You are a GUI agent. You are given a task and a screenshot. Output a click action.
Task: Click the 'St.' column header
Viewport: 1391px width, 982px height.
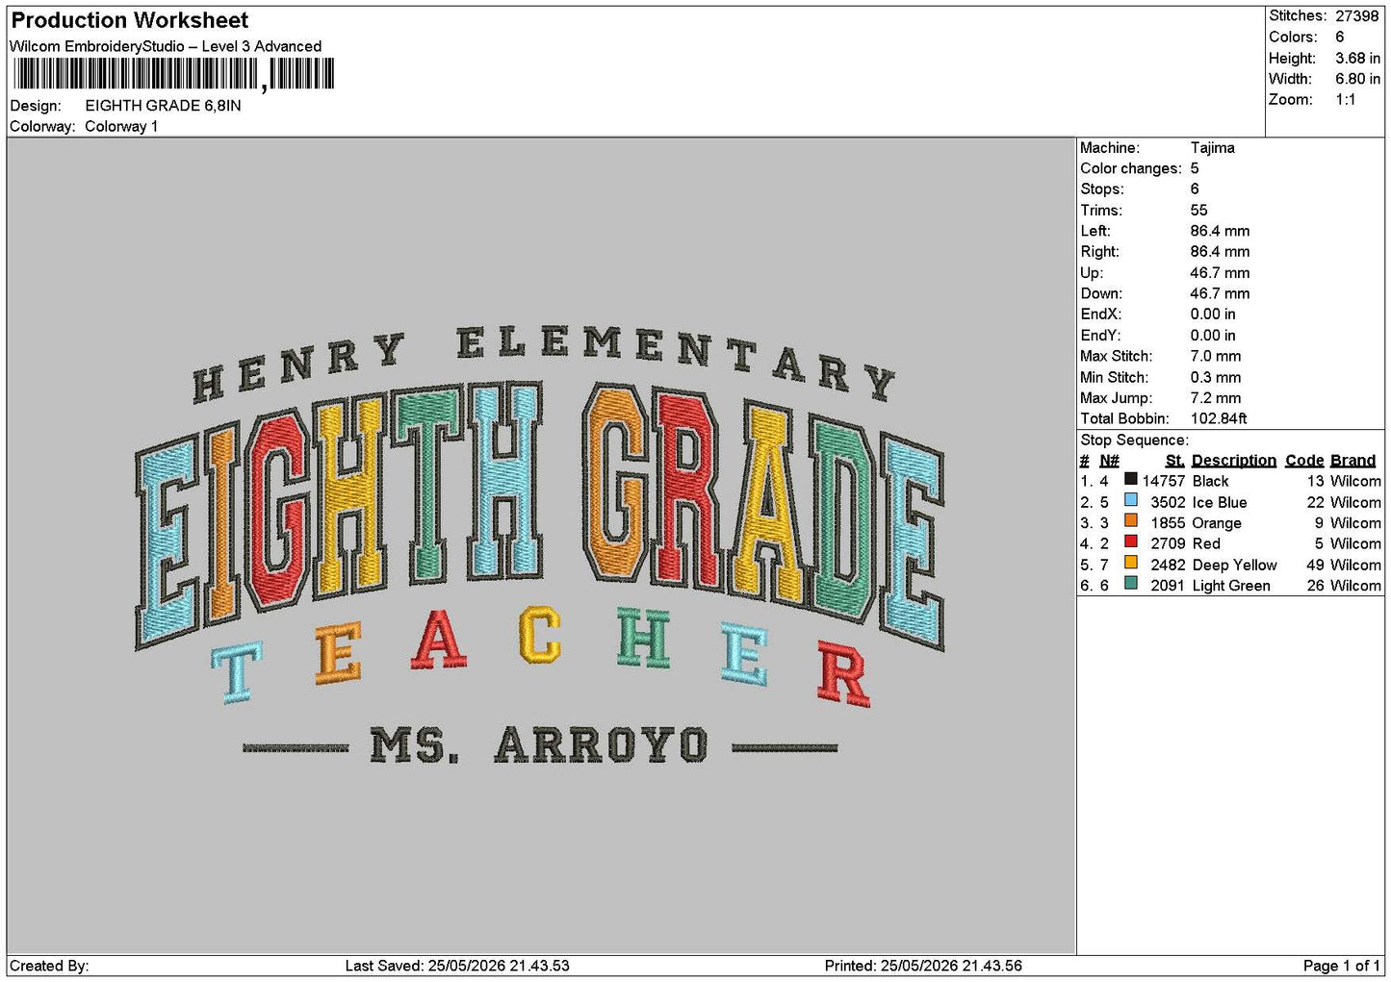(x=1174, y=461)
